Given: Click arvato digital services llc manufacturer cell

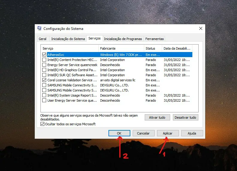Looking at the screenshot, I should click(118, 80).
